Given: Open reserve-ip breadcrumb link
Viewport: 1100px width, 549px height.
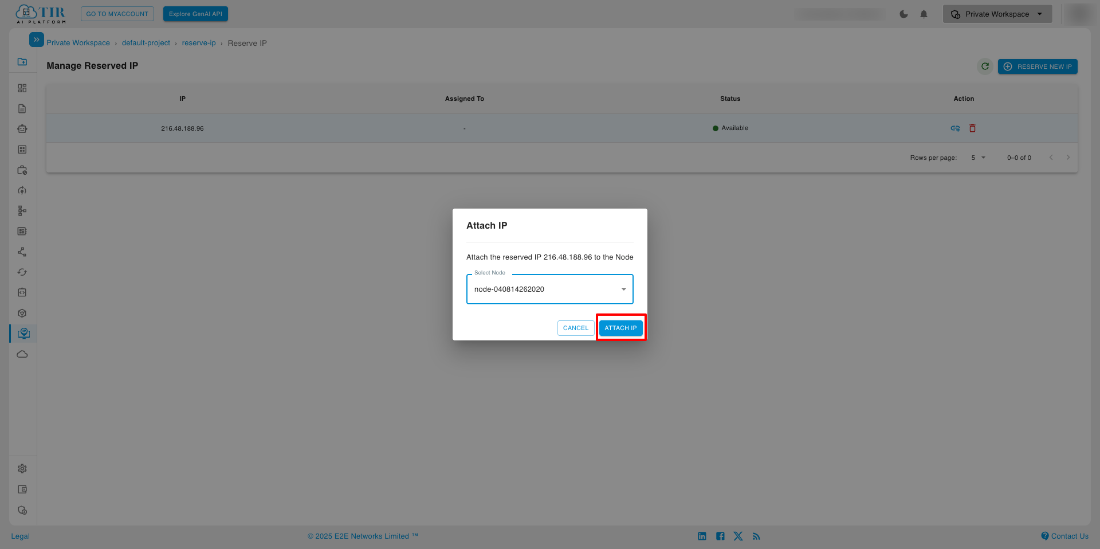Looking at the screenshot, I should click(199, 43).
